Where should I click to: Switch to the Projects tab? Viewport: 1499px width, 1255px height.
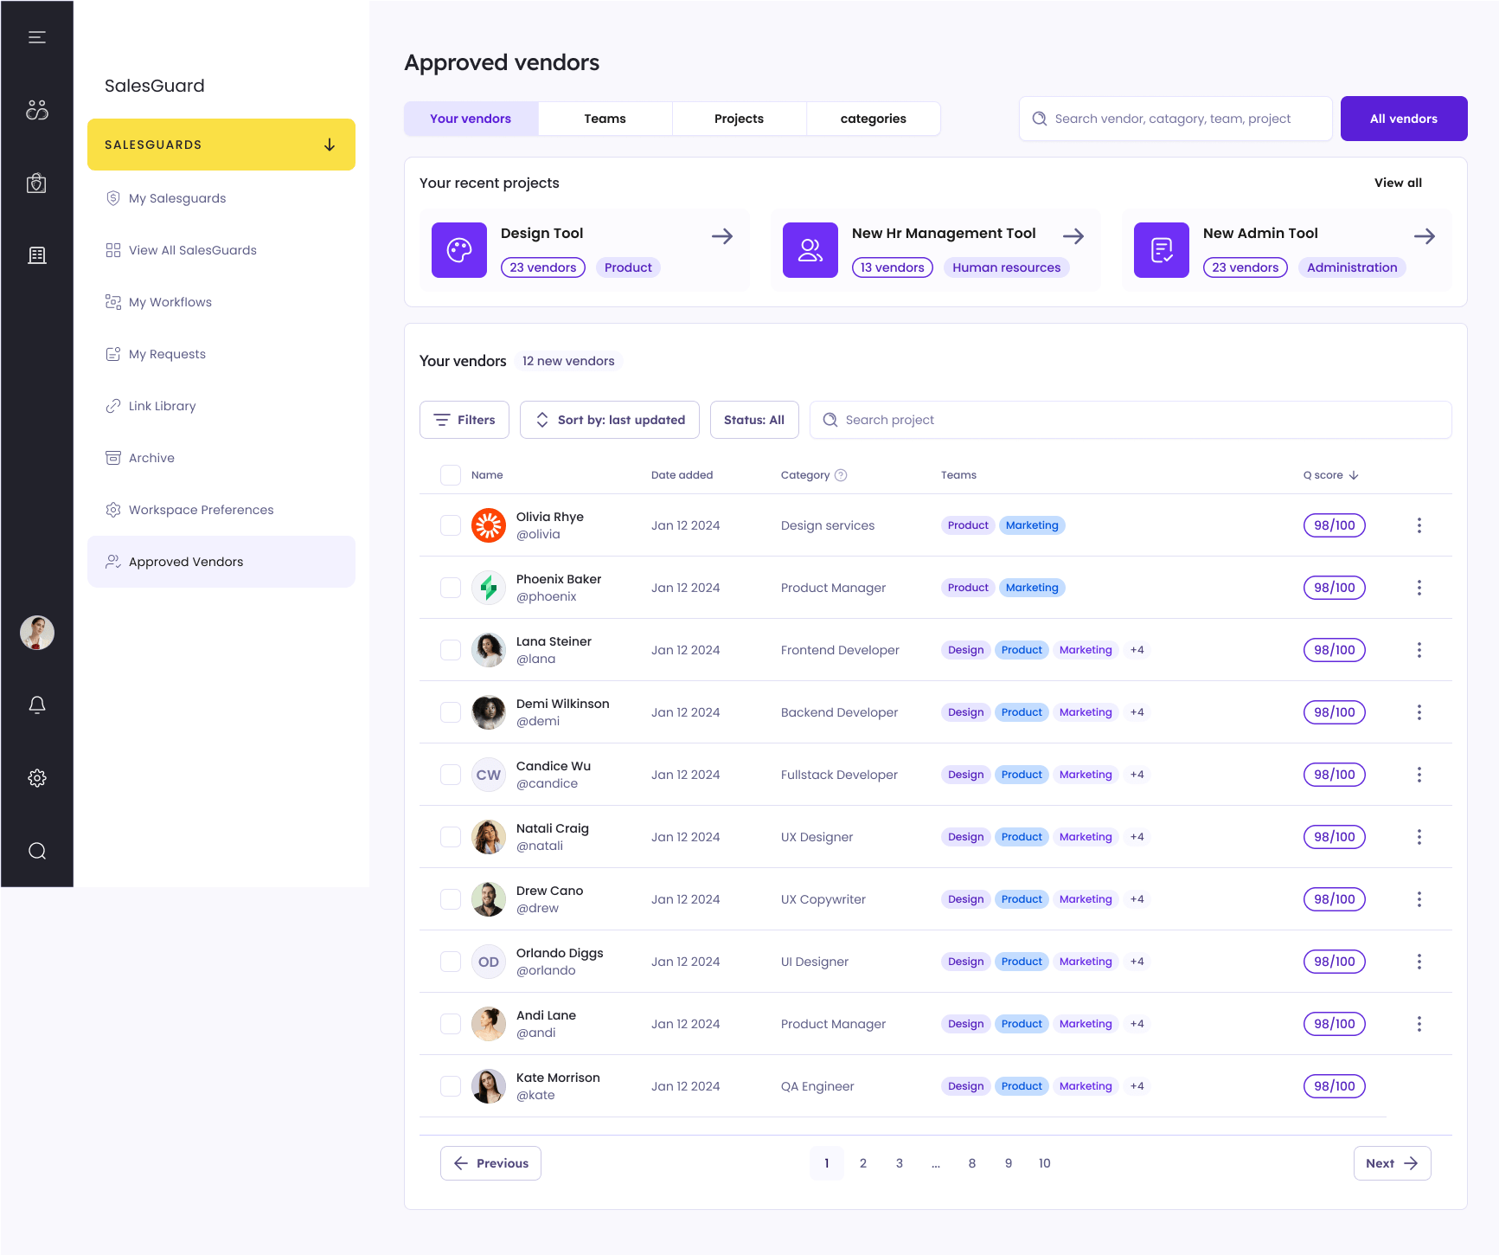[739, 119]
